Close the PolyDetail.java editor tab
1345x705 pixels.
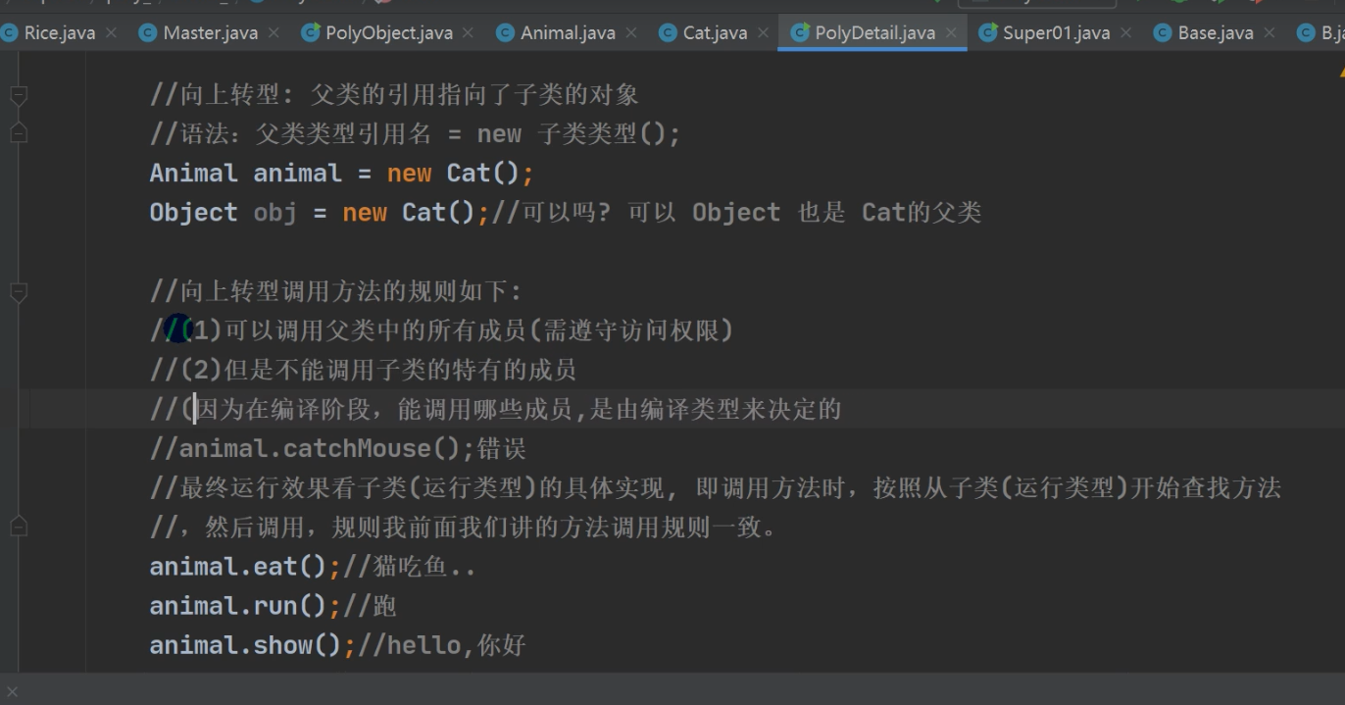point(952,33)
